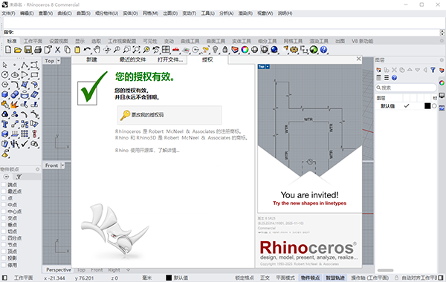Click the red car shading icon
Image resolution: width=446 pixels, height=282 pixels.
coord(175,50)
